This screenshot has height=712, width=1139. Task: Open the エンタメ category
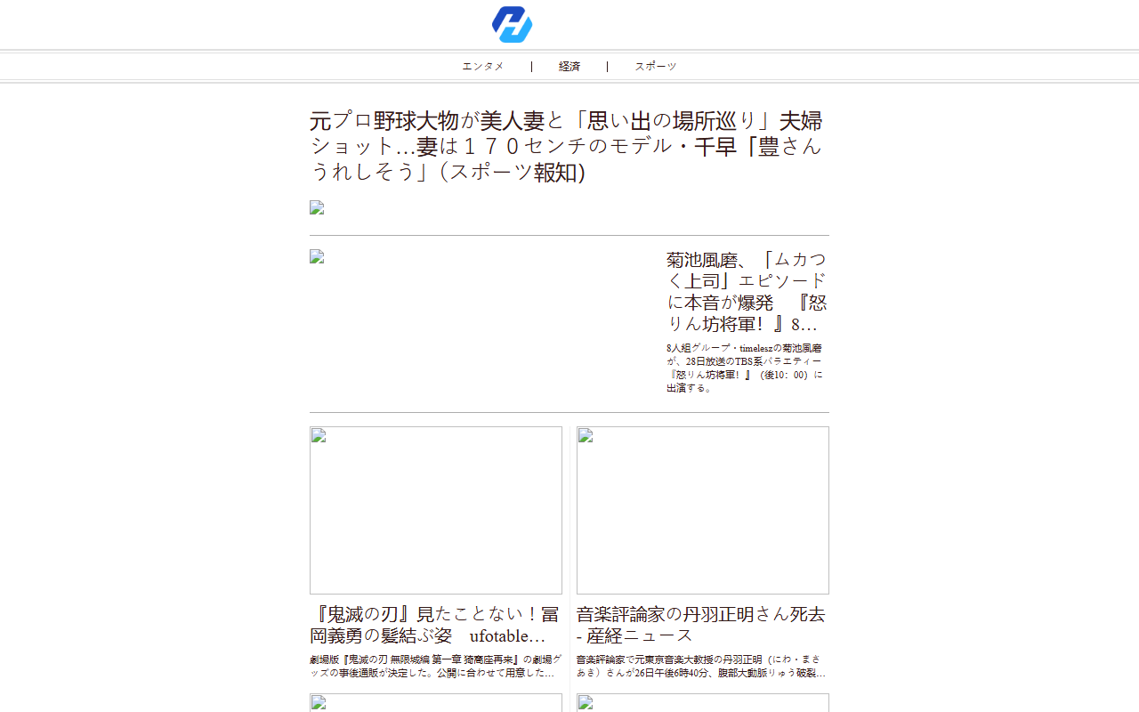tap(483, 67)
